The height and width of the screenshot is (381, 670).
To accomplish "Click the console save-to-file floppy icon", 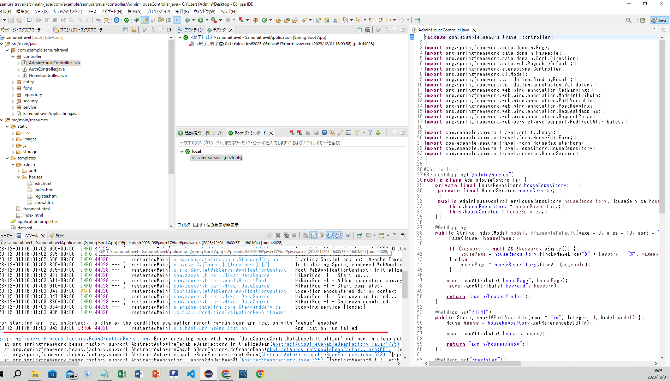I will click(x=348, y=235).
